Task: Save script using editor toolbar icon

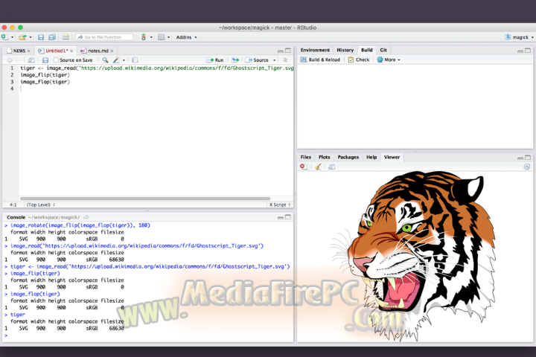Action: coord(45,60)
